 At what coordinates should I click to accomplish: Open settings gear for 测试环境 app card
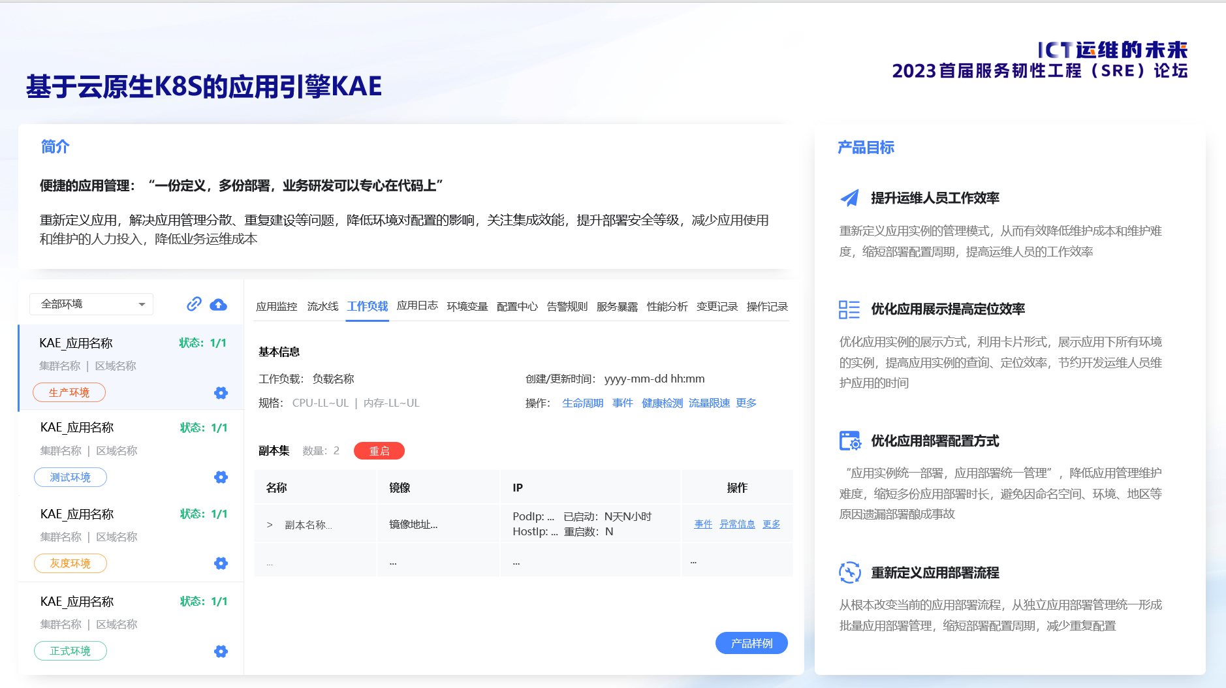221,477
